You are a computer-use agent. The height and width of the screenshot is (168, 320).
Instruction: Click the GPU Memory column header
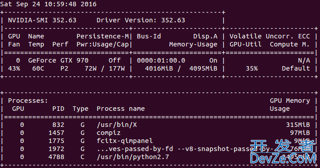(290, 101)
